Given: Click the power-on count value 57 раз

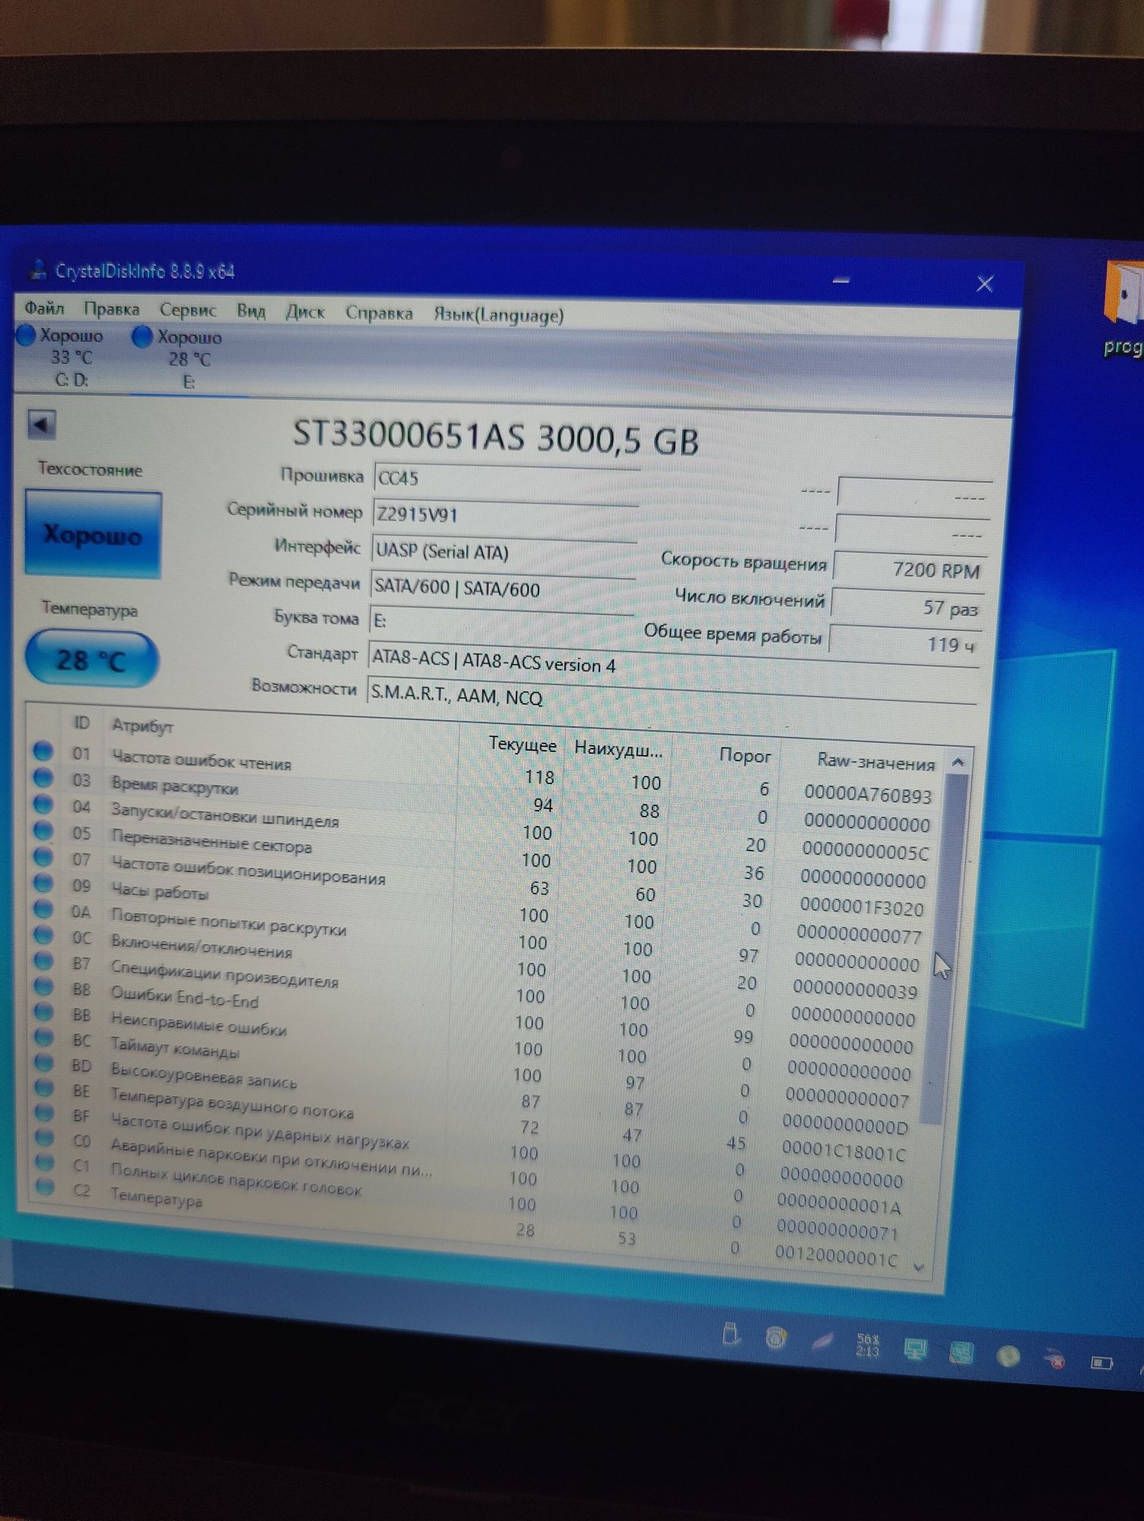Looking at the screenshot, I should 907,607.
